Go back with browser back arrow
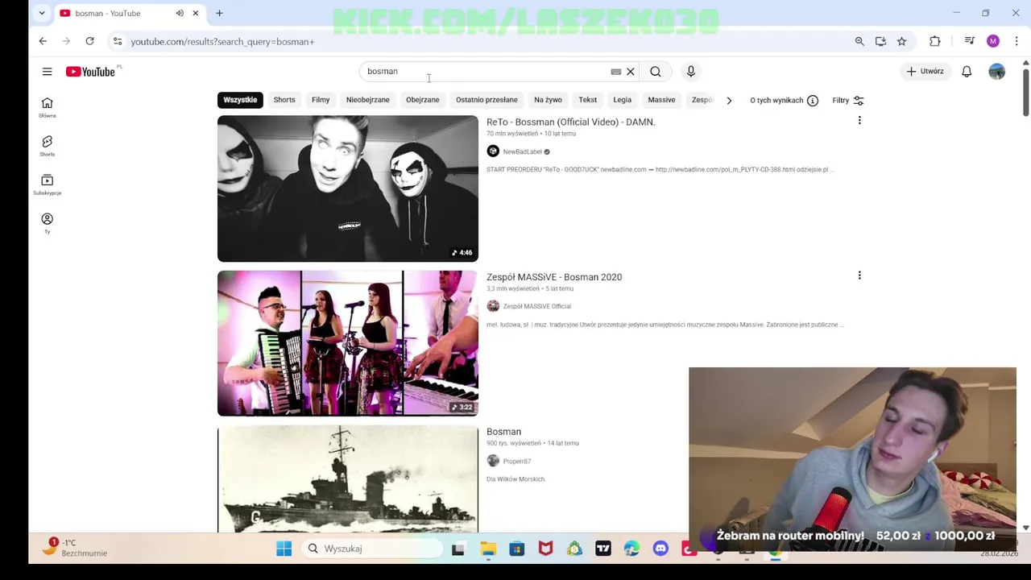 coord(43,41)
